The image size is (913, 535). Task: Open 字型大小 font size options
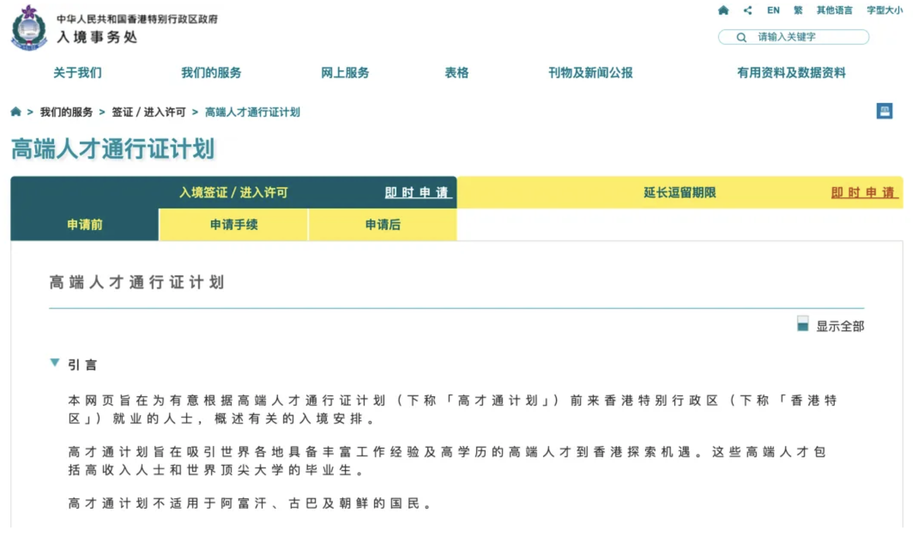(x=884, y=10)
